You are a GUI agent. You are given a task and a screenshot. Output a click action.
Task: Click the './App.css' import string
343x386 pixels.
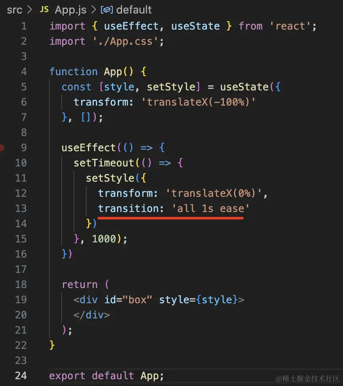(x=125, y=41)
